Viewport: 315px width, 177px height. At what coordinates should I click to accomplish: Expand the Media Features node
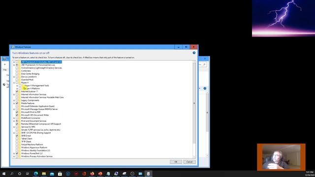[x=14, y=103]
